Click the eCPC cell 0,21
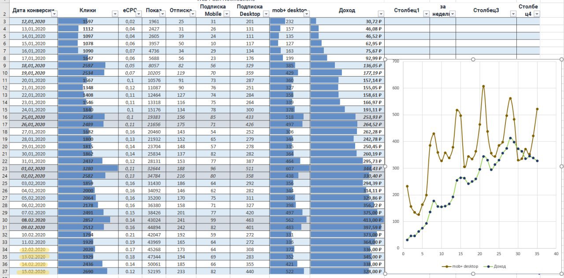Screen dimensions: 564x278 [x=130, y=234]
